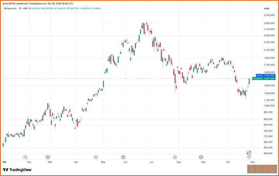Click the TradingView logo
Screen dimensions: 279x176
[x=17, y=170]
